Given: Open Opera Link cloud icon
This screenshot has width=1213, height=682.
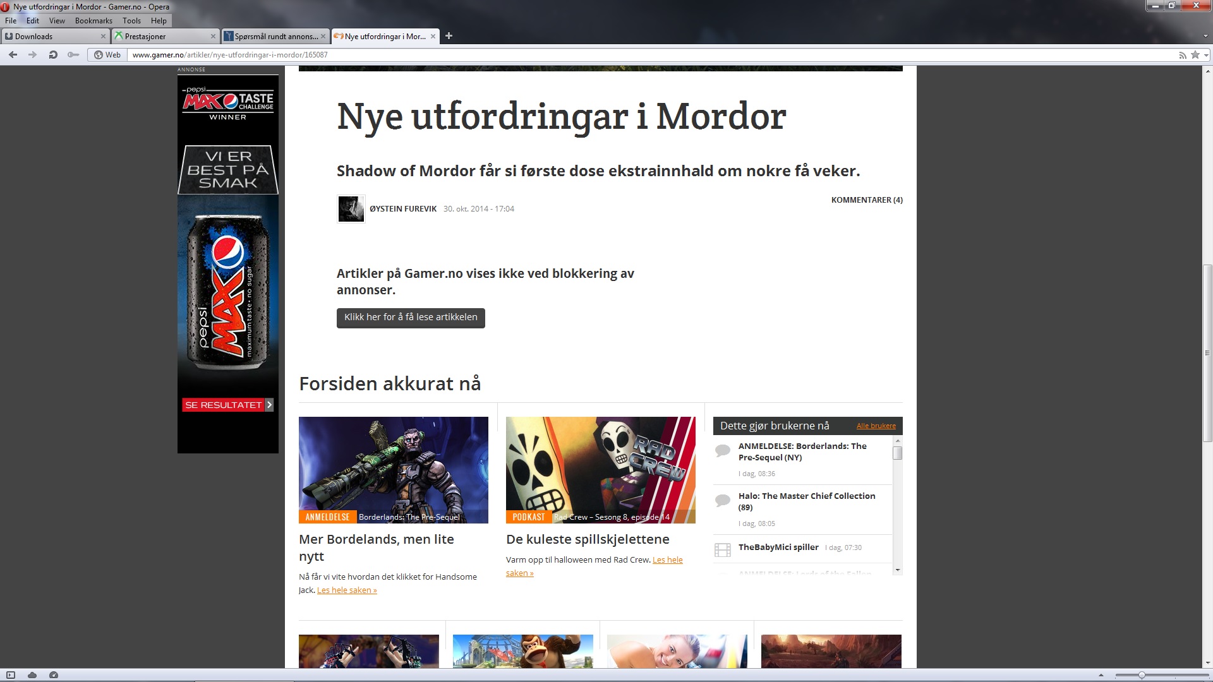Looking at the screenshot, I should 32,675.
